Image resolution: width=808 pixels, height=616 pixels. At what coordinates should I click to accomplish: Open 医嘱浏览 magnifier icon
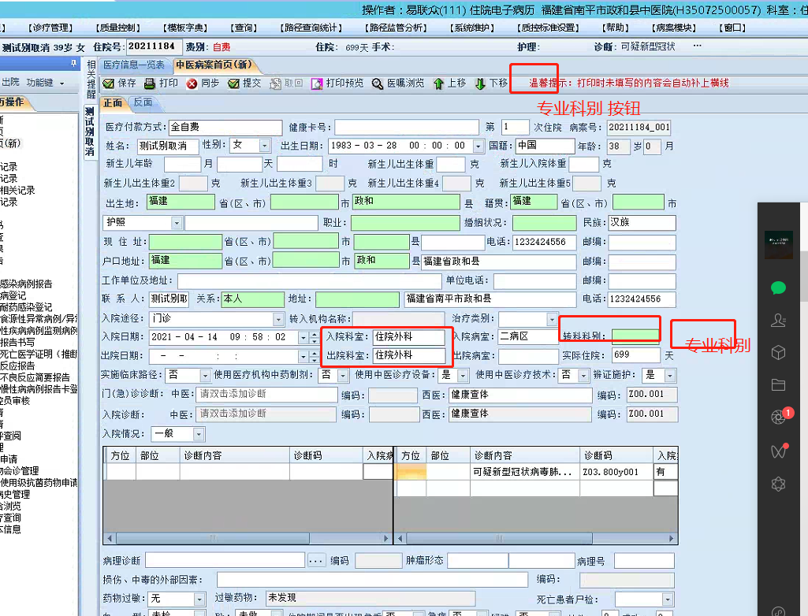pyautogui.click(x=378, y=83)
